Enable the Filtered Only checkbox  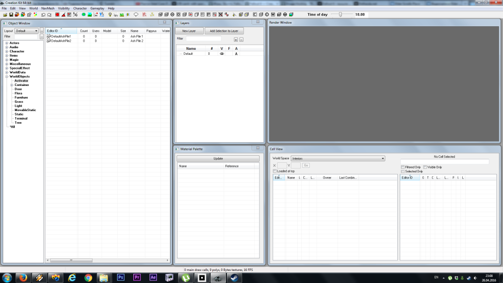[x=402, y=167]
